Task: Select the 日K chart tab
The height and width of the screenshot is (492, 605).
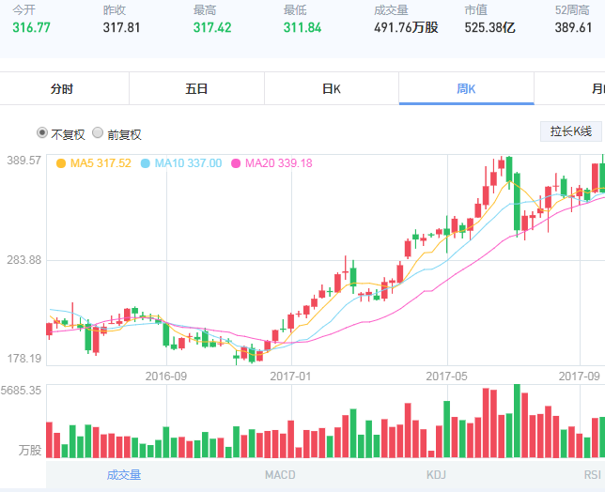Action: pos(332,89)
